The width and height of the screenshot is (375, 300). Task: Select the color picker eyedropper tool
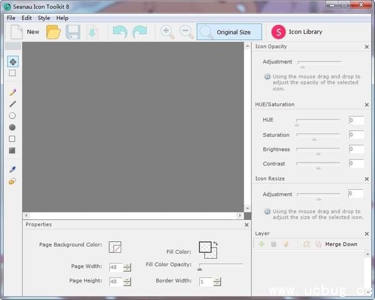[12, 169]
